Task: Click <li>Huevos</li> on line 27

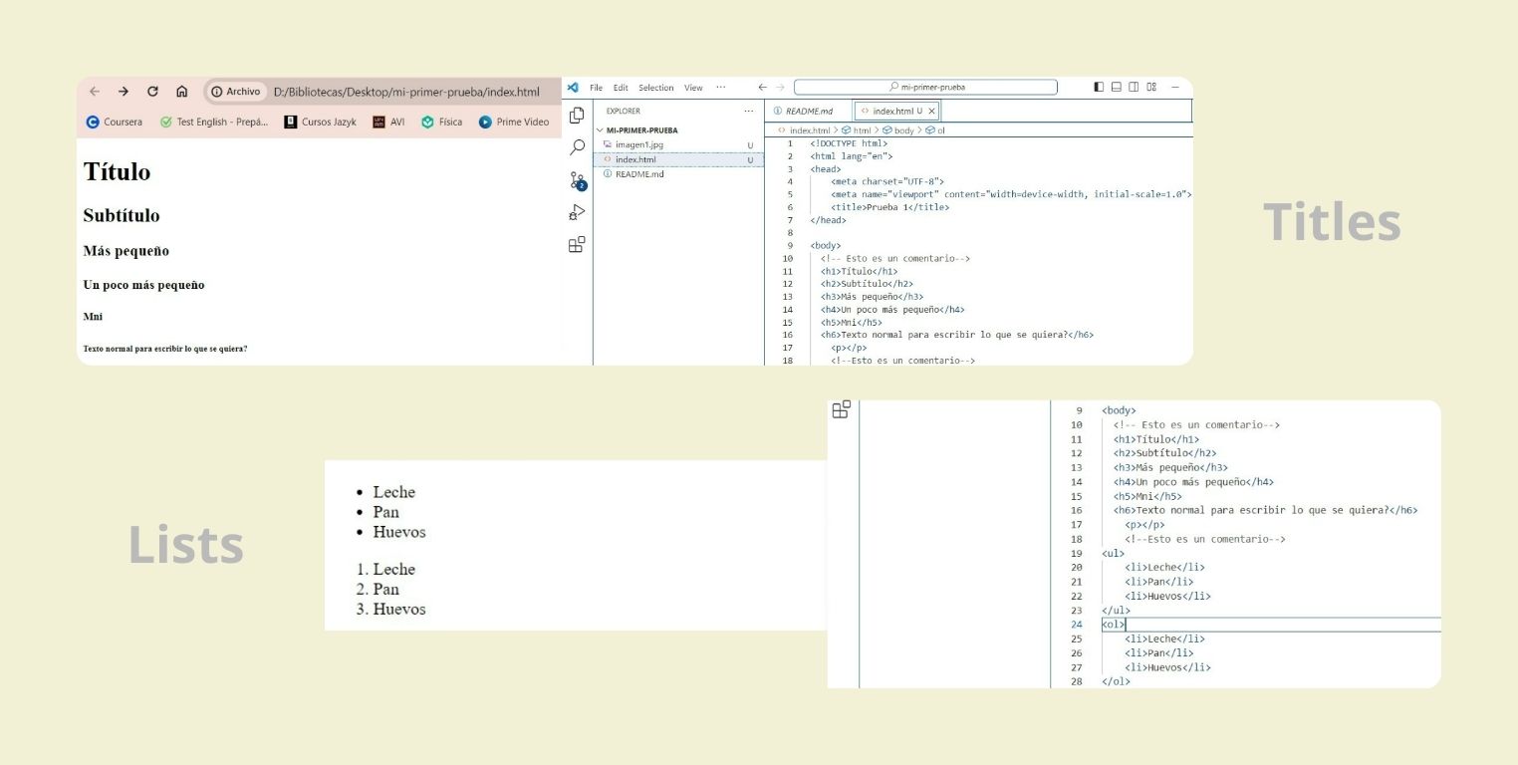Action: tap(1167, 667)
